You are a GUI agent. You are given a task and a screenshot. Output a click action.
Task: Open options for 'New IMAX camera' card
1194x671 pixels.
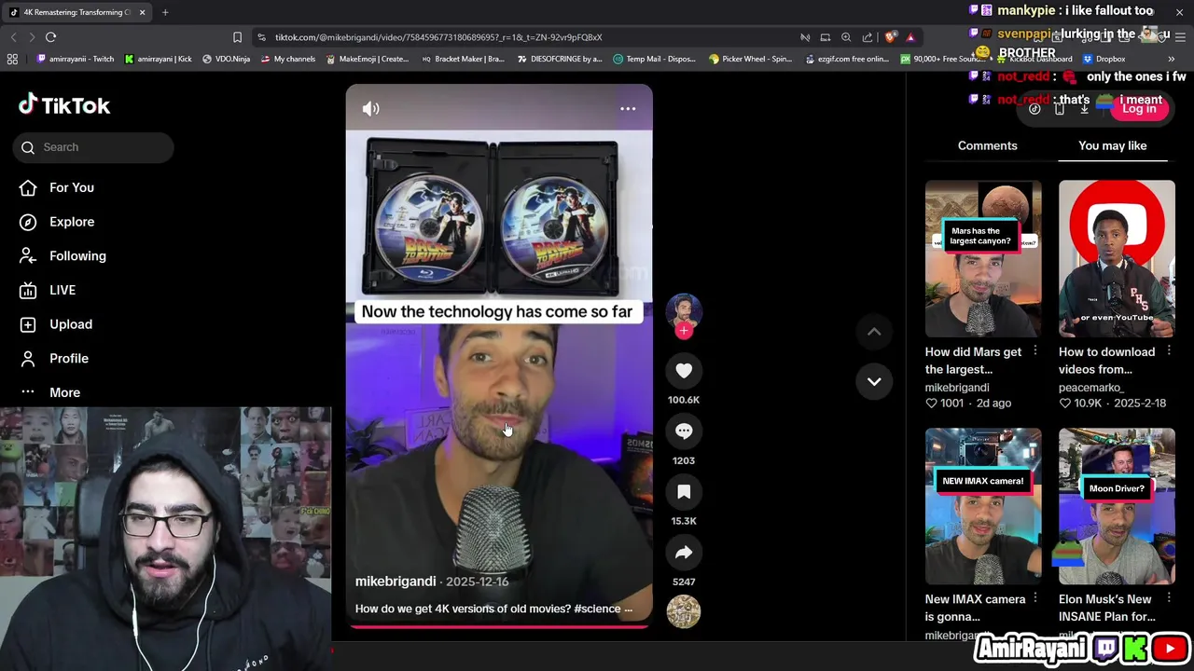1035,599
